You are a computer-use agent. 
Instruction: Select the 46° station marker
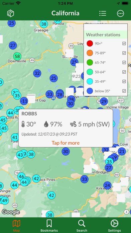[21, 176]
